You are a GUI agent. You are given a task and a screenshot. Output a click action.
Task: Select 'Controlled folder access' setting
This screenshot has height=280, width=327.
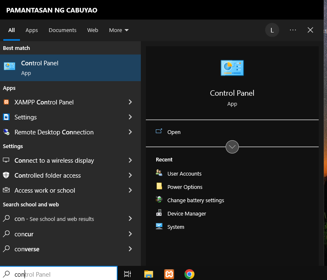(x=70, y=176)
